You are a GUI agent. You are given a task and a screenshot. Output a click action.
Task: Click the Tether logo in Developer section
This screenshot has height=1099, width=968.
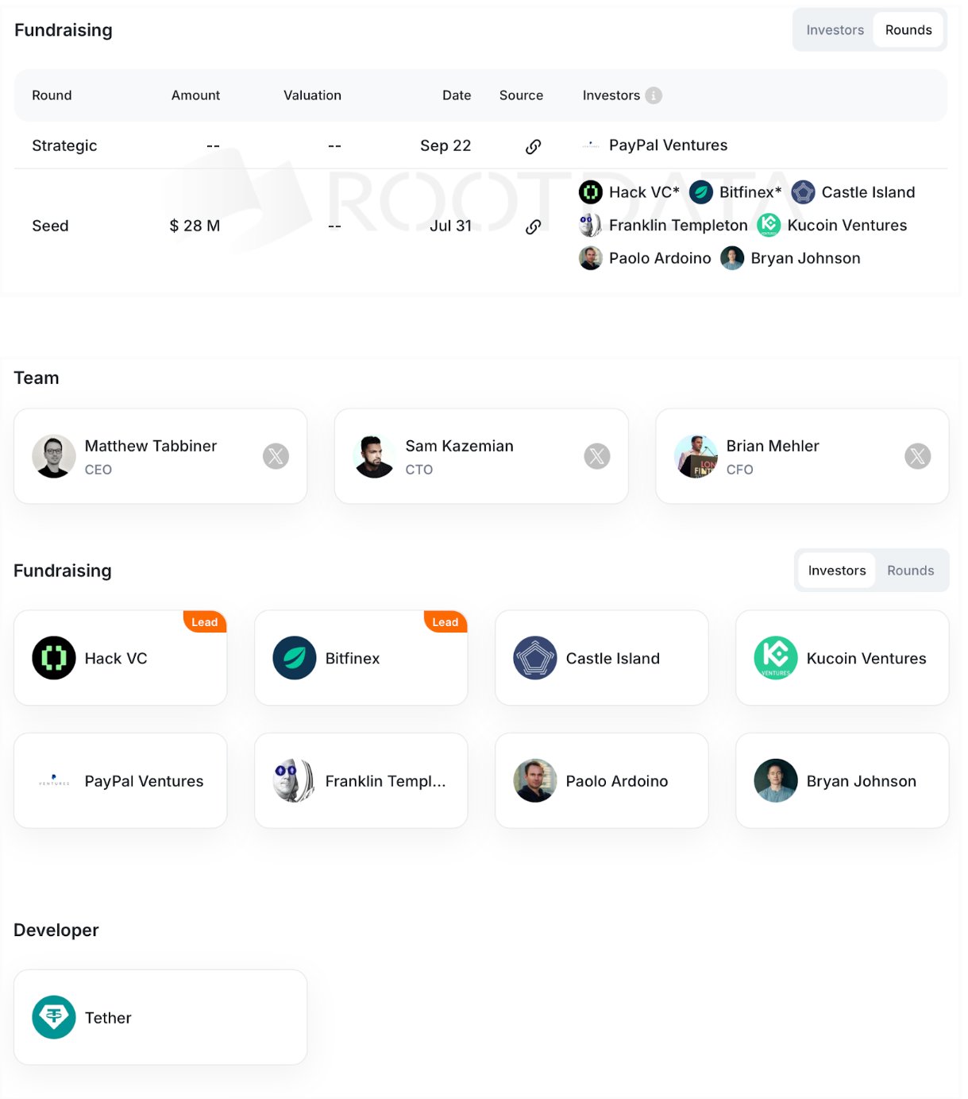(54, 1017)
